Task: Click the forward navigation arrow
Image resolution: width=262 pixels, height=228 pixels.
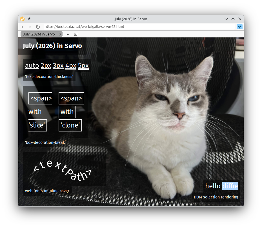Action: coord(30,27)
